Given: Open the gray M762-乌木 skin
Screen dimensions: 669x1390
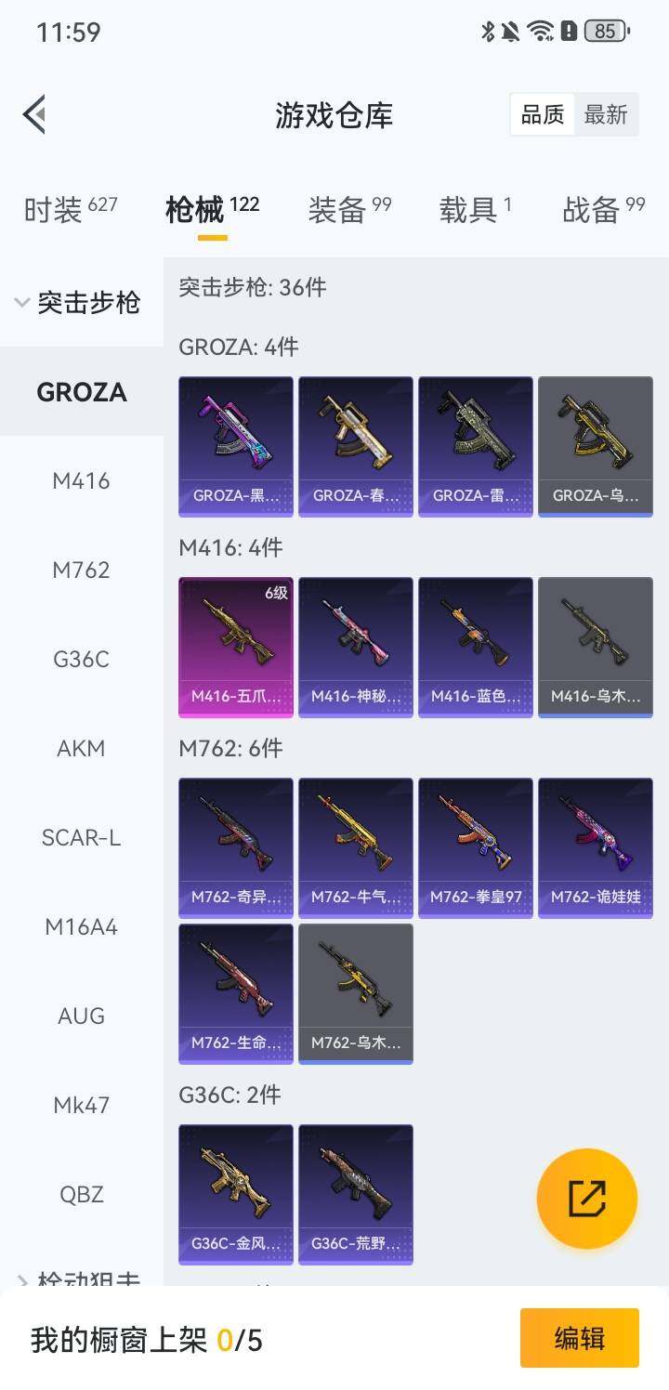Looking at the screenshot, I should [356, 993].
